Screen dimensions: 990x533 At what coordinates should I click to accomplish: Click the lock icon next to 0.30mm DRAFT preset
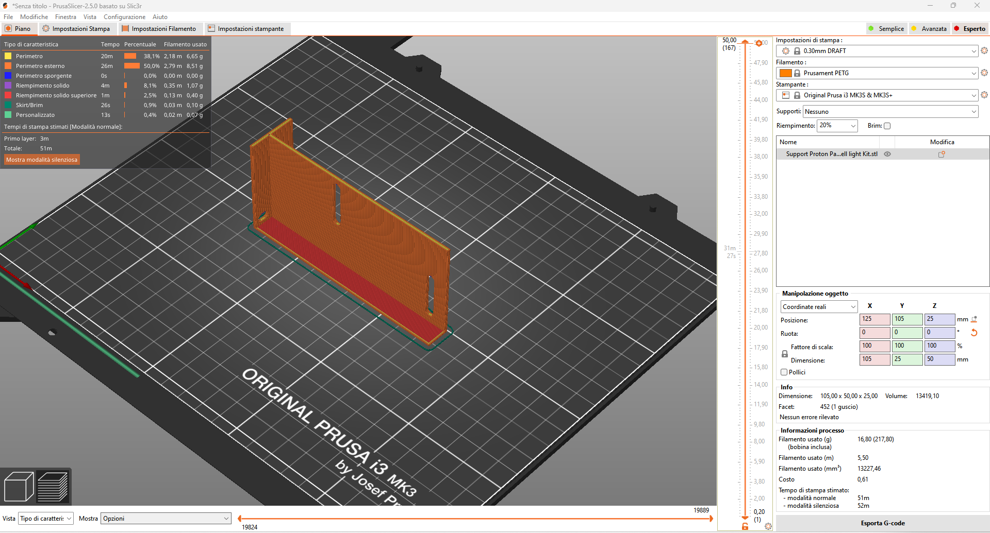[797, 51]
